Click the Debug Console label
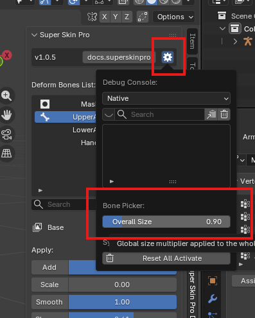 pyautogui.click(x=130, y=82)
